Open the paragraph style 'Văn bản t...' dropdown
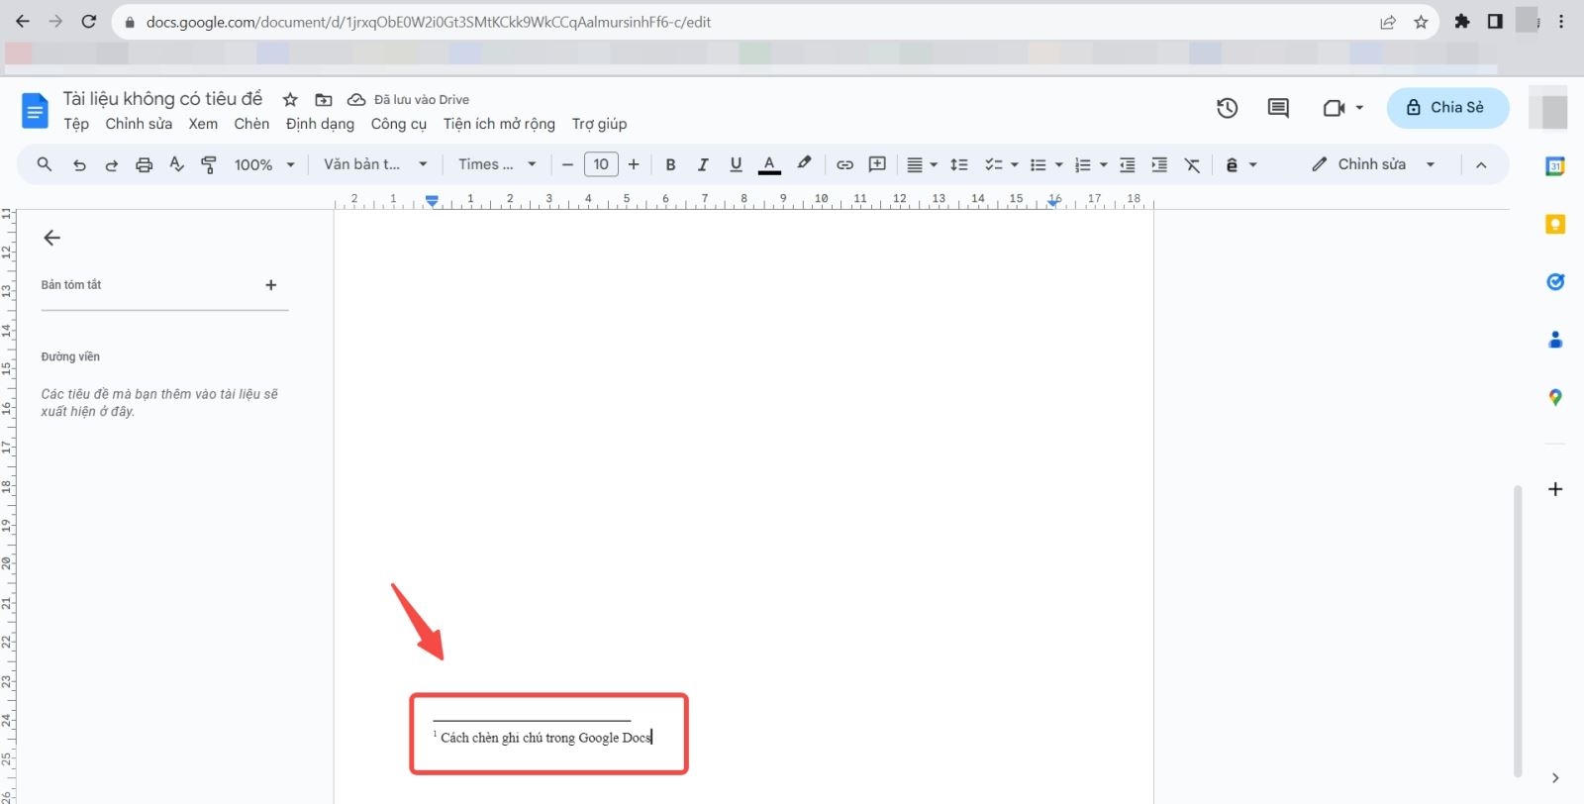Viewport: 1584px width, 804px height. click(x=375, y=164)
